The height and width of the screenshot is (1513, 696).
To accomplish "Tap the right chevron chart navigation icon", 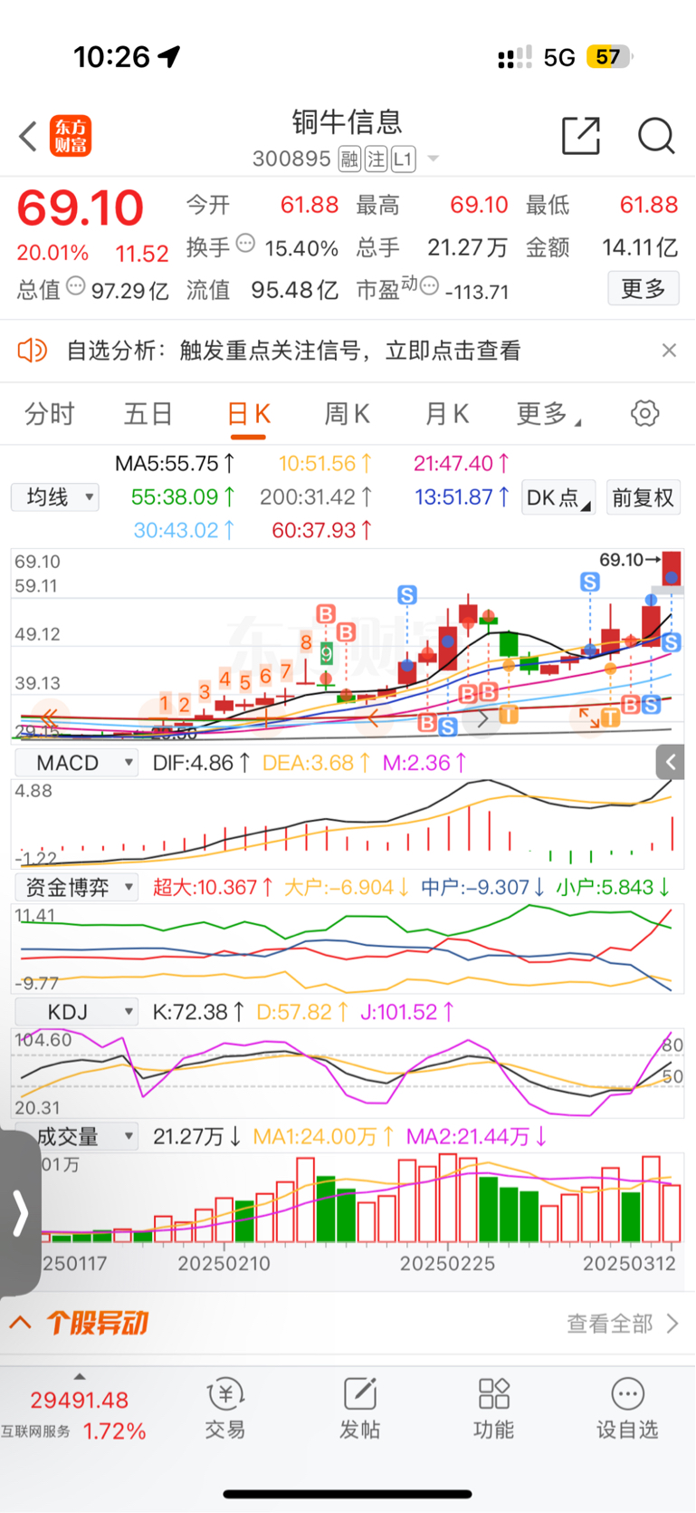I will (x=483, y=718).
